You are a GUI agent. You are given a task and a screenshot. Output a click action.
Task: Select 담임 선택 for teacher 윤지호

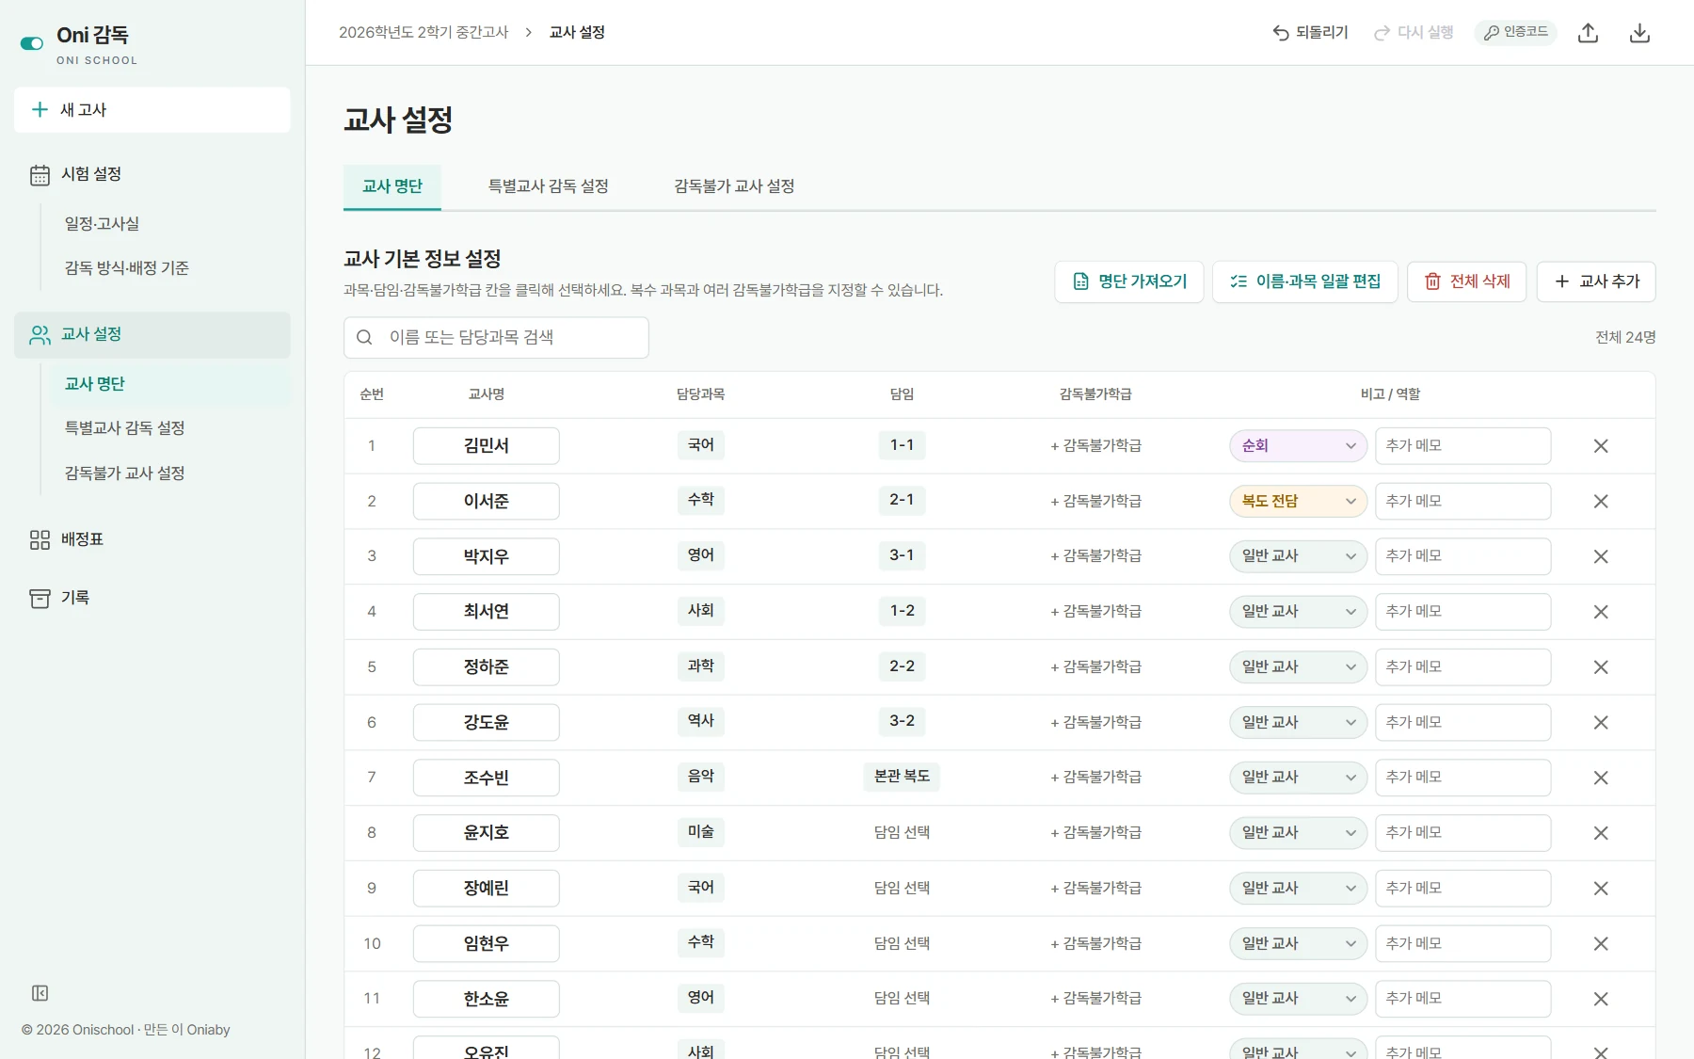(x=902, y=832)
